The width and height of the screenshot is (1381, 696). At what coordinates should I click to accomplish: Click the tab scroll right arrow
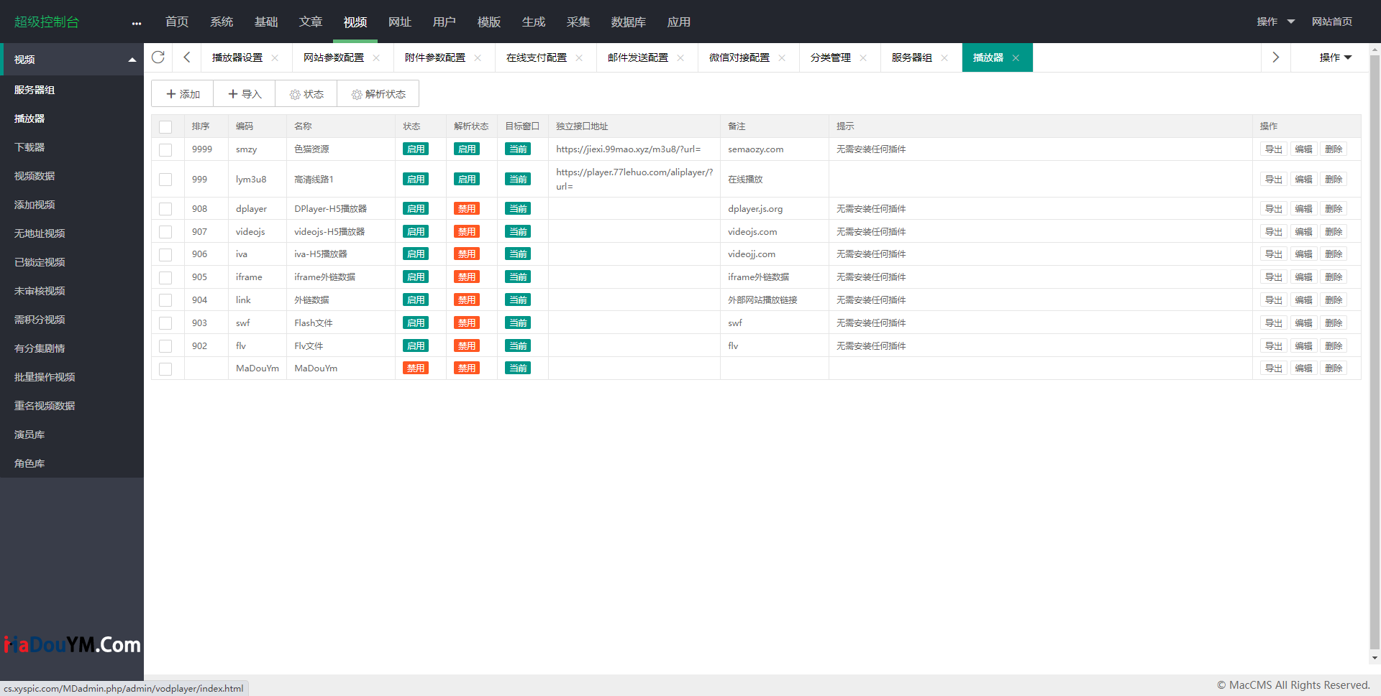coord(1276,57)
